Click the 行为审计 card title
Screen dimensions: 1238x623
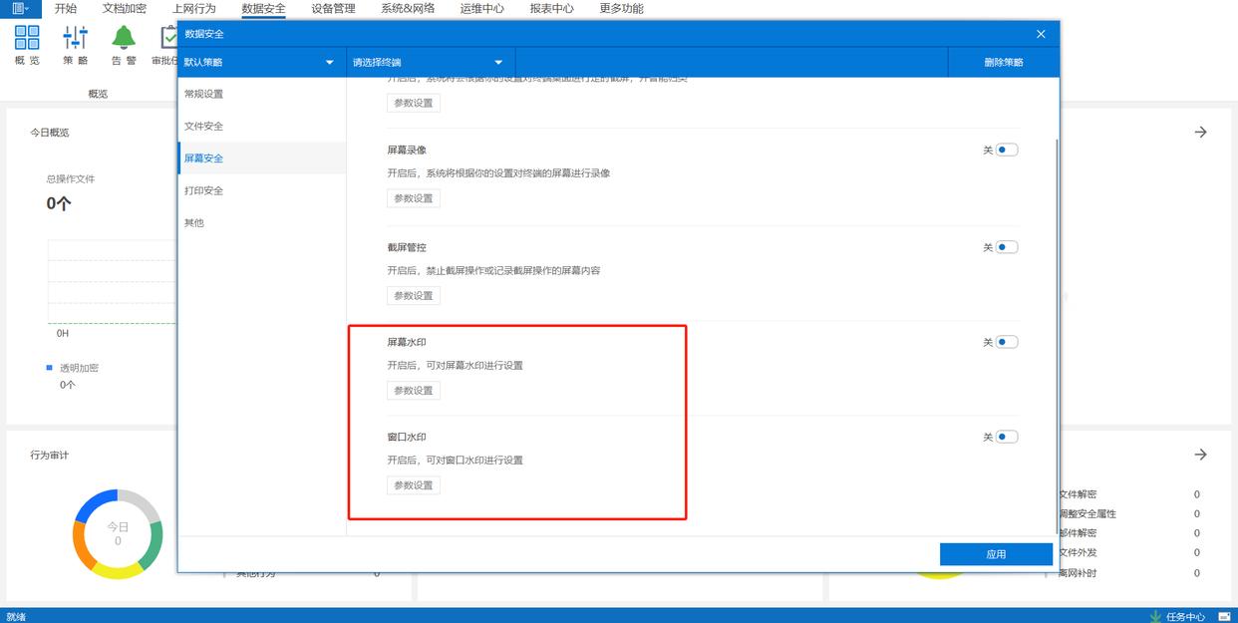(x=50, y=456)
